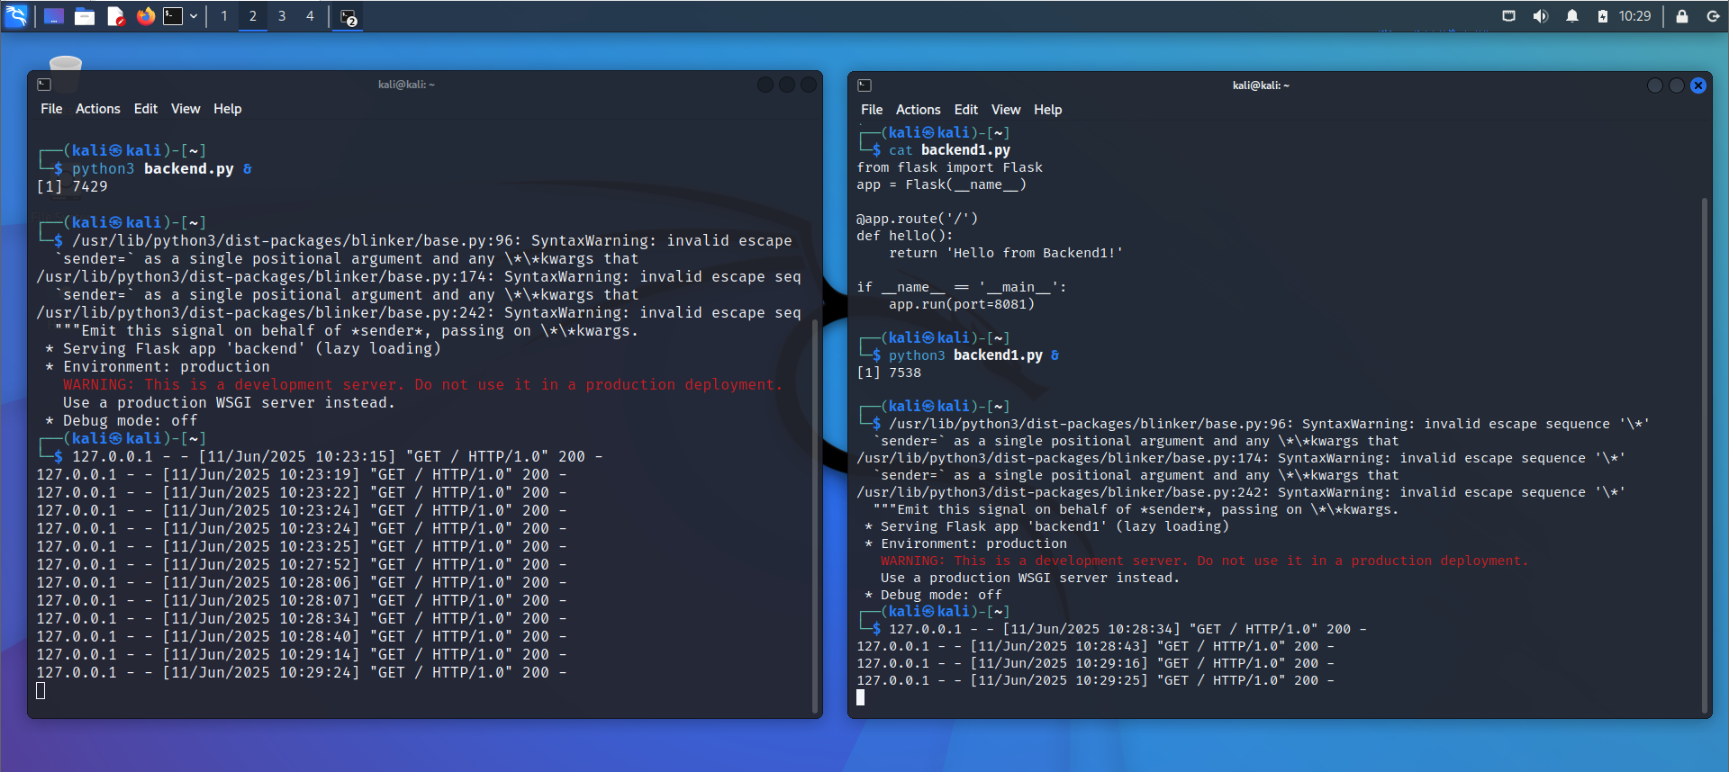
Task: Open Edit menu in the right terminal
Action: pyautogui.click(x=966, y=110)
